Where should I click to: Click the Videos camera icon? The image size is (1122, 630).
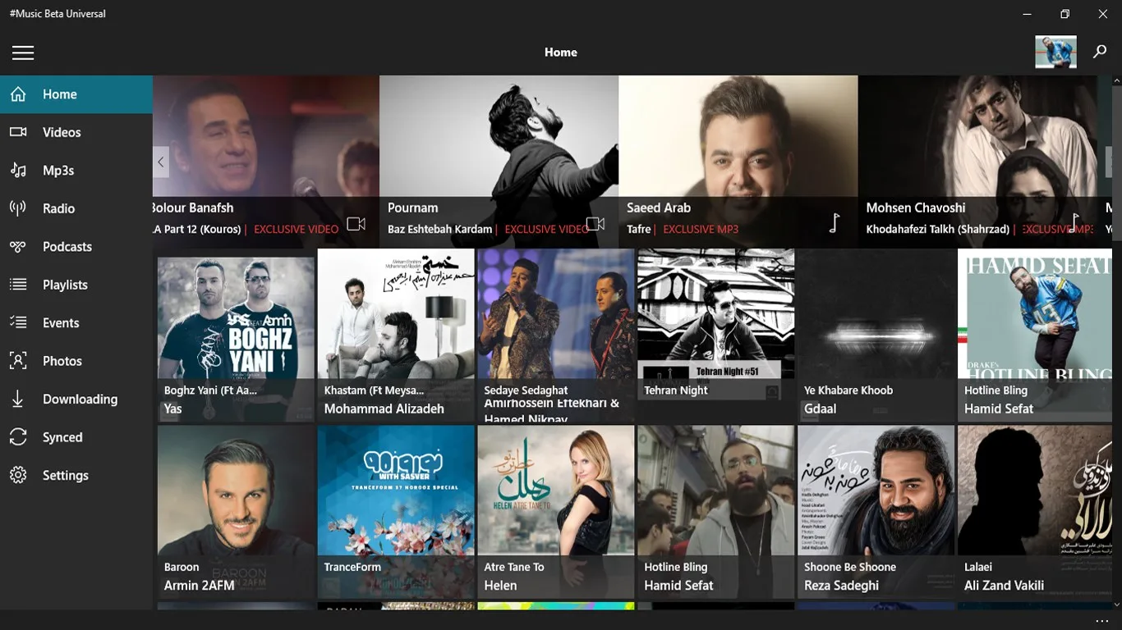(x=18, y=132)
